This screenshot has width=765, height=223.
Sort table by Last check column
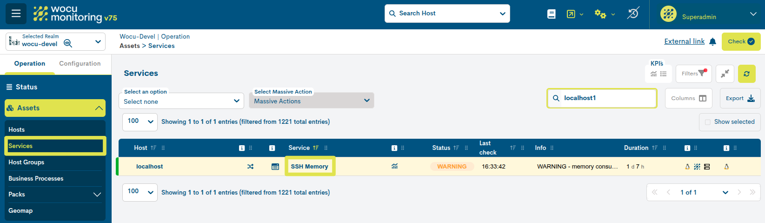click(513, 148)
